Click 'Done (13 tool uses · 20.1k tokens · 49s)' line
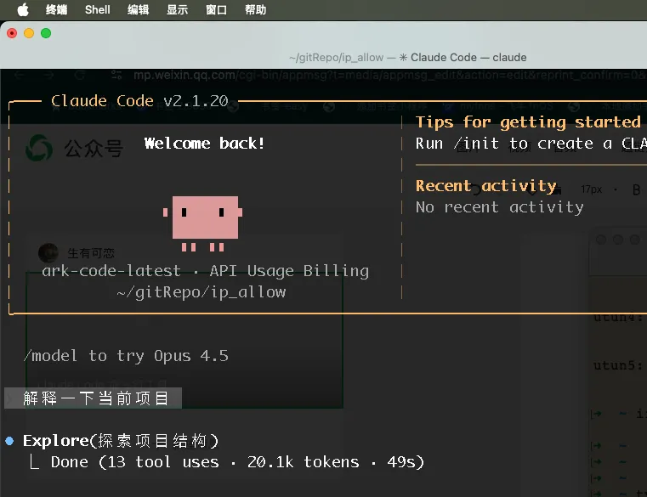 coord(237,462)
